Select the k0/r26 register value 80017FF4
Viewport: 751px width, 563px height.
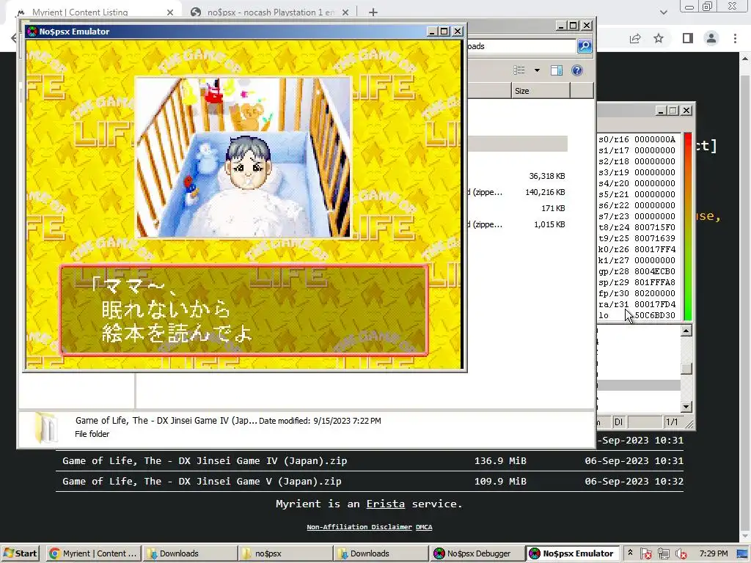pos(655,249)
